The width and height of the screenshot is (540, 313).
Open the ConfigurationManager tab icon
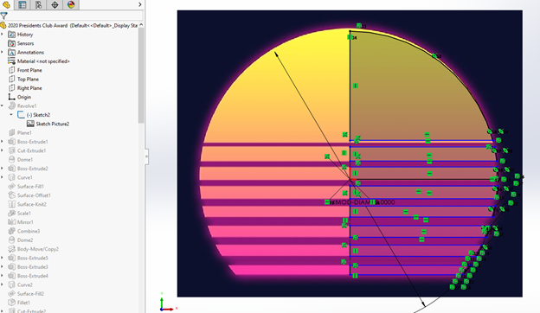pos(39,4)
